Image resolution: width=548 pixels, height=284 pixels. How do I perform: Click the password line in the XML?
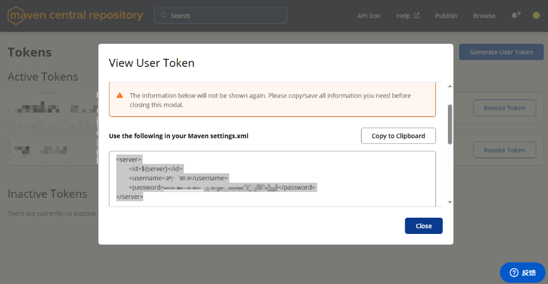(x=222, y=188)
